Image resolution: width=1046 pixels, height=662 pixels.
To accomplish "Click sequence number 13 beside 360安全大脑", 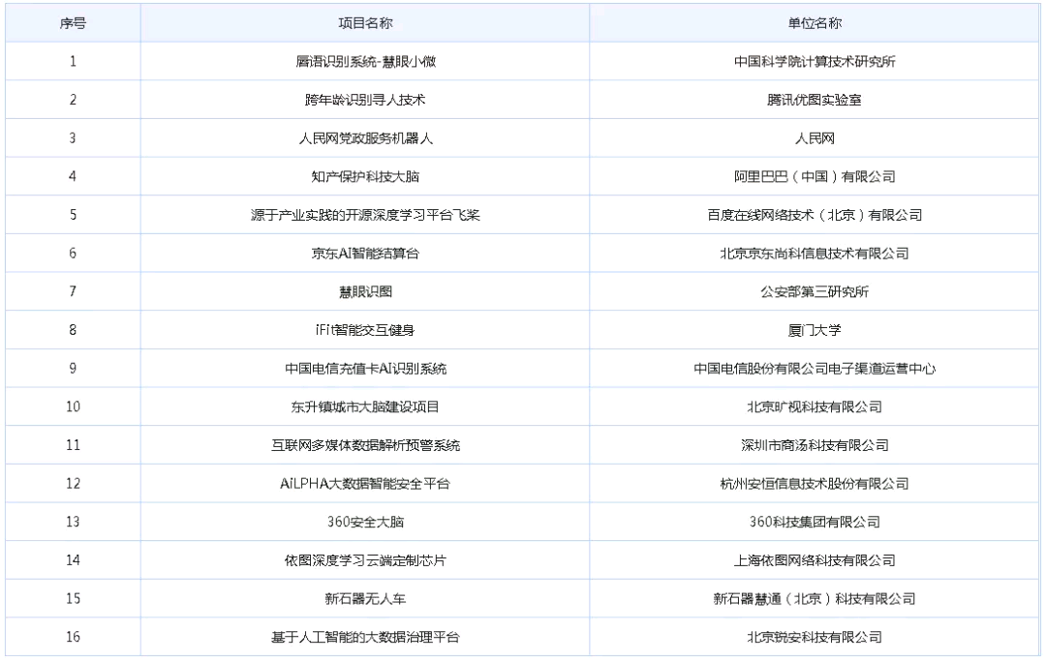I will point(73,522).
